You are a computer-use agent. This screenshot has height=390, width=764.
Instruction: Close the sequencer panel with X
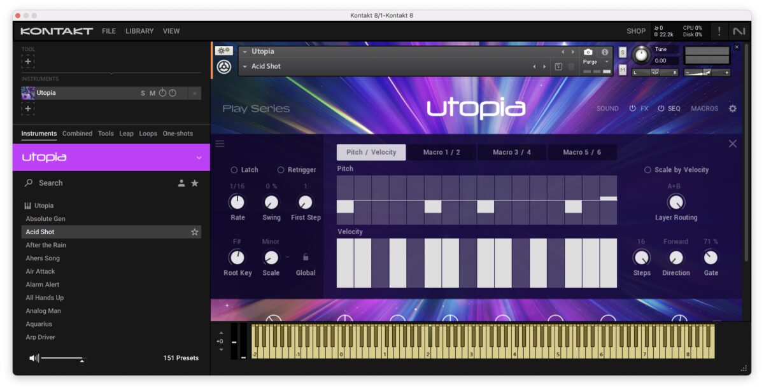click(x=733, y=144)
